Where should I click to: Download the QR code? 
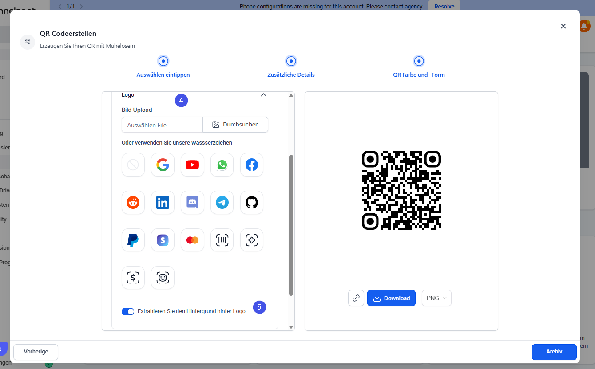[x=391, y=298]
